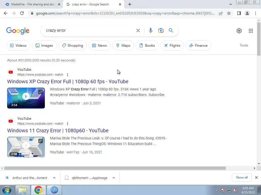Click the padlock site info icon
The width and height of the screenshot is (261, 195).
32,13
